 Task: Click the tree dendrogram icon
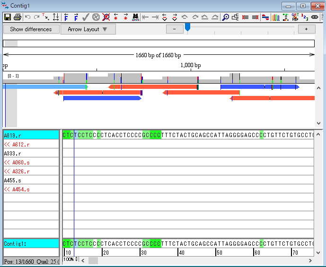[235, 17]
